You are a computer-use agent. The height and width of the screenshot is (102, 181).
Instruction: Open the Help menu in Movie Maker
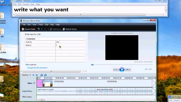58,25
